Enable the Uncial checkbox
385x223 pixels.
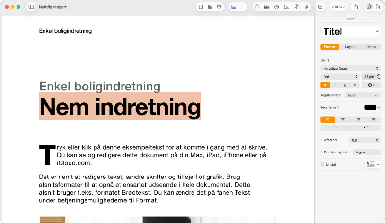323,164
